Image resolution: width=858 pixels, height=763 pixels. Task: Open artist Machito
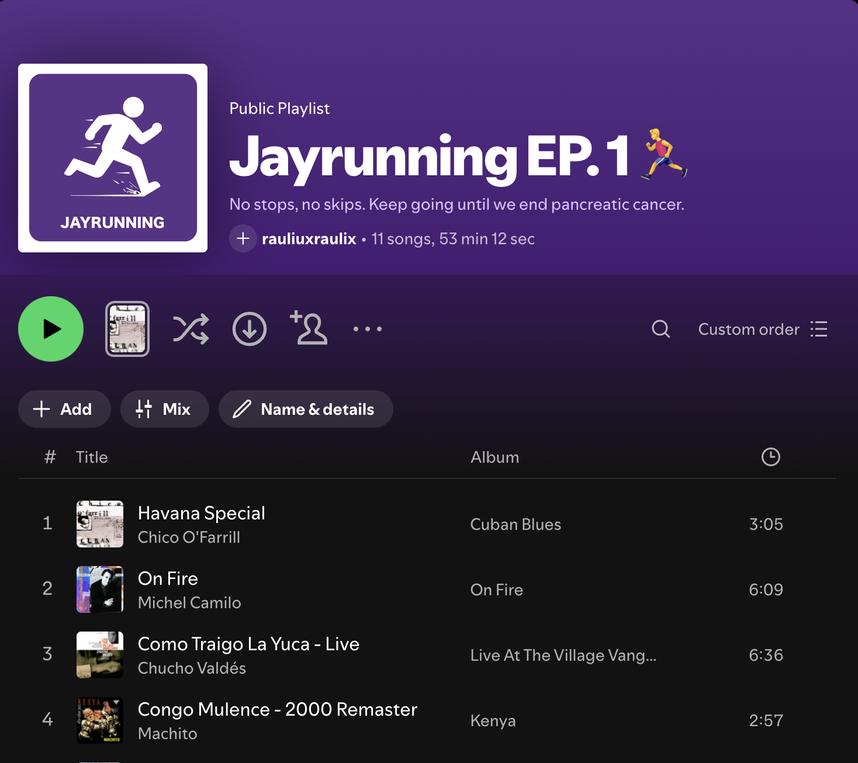(168, 734)
